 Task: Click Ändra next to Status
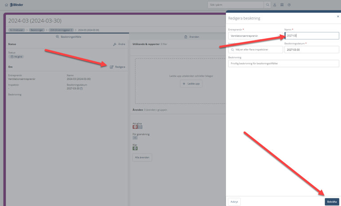click(119, 44)
